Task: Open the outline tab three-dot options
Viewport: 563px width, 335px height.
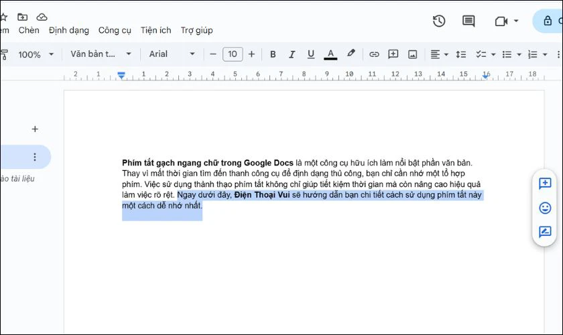Action: [x=35, y=157]
